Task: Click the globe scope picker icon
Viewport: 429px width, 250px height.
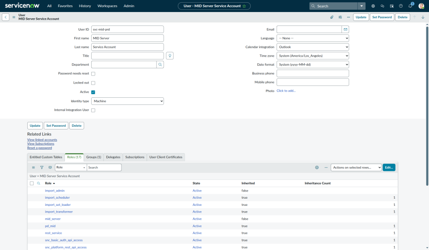Action: tap(373, 6)
